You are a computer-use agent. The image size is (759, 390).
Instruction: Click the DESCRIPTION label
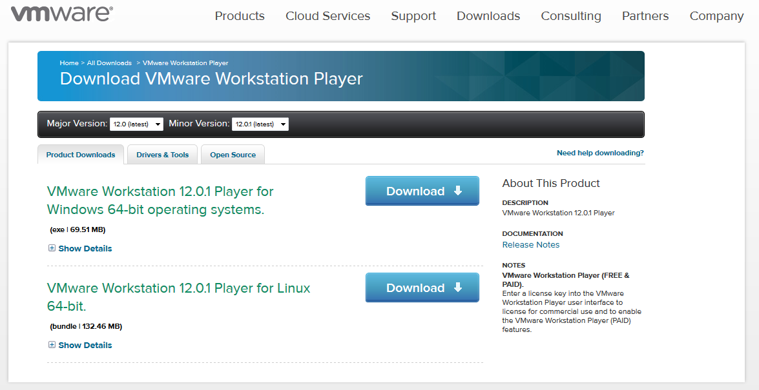pos(525,202)
